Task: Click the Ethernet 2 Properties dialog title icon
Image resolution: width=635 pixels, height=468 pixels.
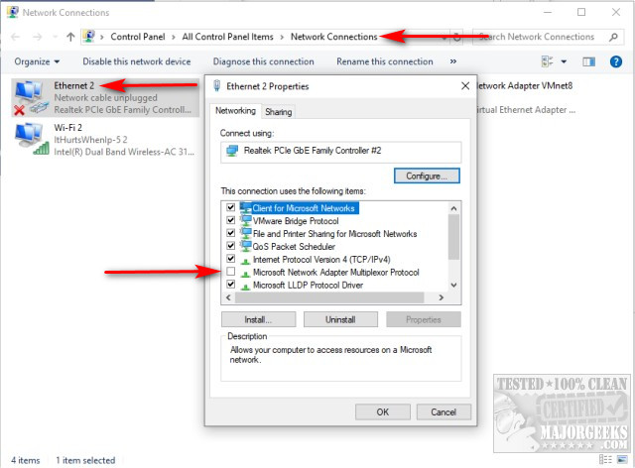Action: tap(216, 86)
